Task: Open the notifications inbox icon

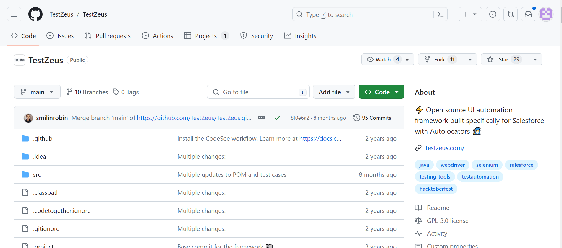Action: 528,14
